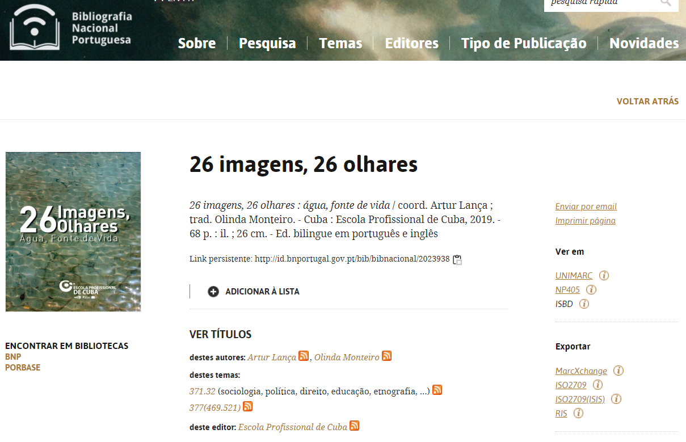Click Enviar por email link
The height and width of the screenshot is (442, 686).
tap(586, 207)
